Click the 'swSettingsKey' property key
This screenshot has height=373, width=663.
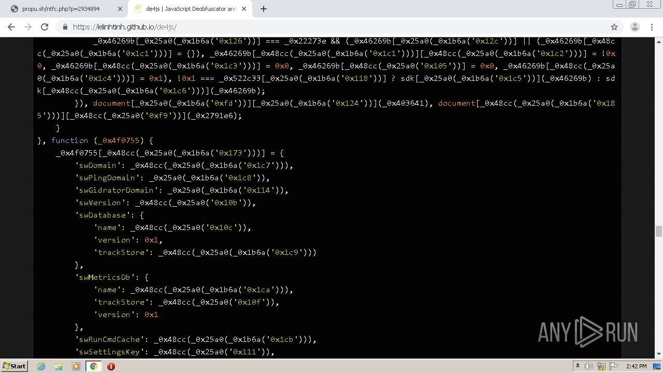click(x=109, y=352)
